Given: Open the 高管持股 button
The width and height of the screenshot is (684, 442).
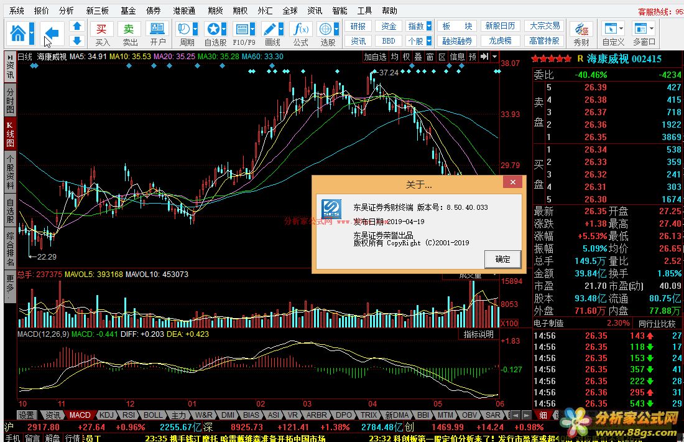Looking at the screenshot, I should tap(545, 41).
